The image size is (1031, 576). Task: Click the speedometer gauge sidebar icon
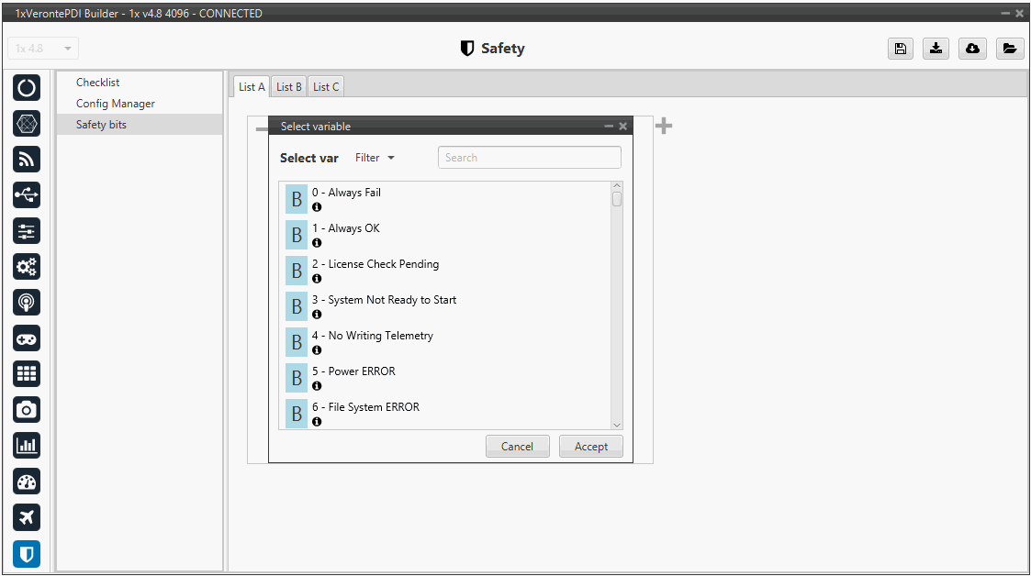27,482
